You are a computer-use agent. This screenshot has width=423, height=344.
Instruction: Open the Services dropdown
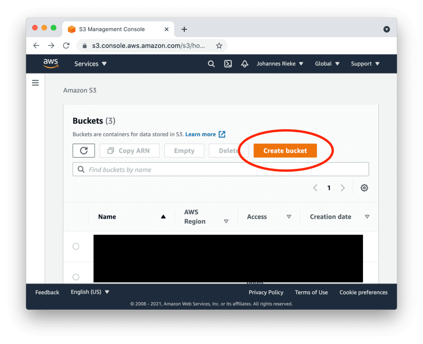tap(90, 63)
